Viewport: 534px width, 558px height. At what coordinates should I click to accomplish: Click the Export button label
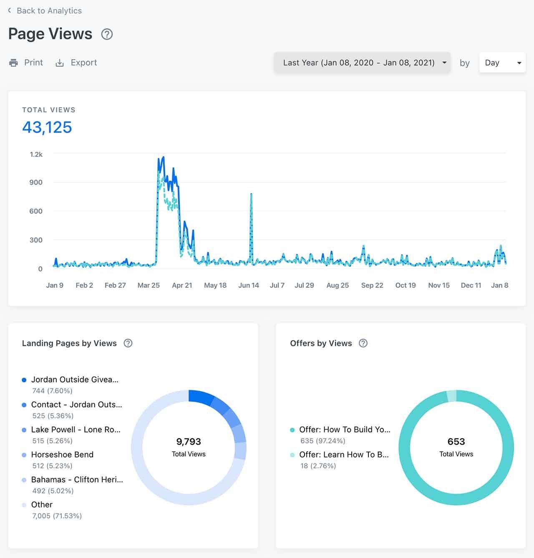[x=84, y=63]
